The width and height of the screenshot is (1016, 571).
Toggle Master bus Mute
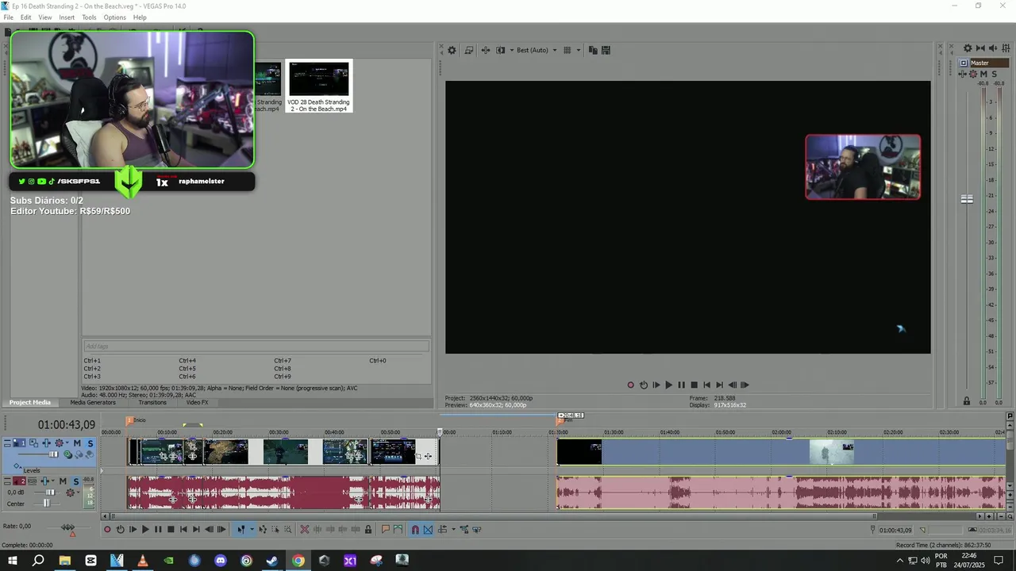click(x=983, y=74)
